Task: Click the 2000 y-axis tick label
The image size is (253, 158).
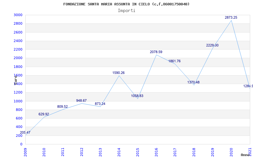Action: coord(18,58)
